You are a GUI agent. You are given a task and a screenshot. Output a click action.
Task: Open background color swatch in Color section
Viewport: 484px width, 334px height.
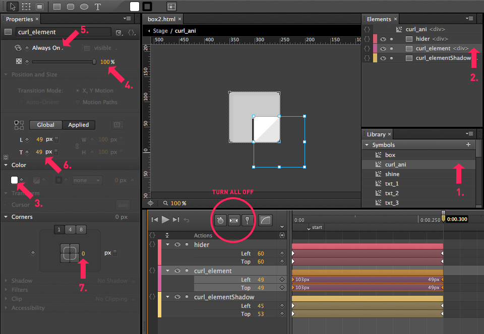[14, 180]
